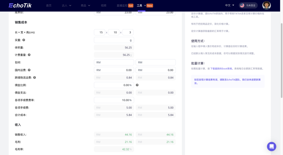This screenshot has width=283, height=155.
Task: Click the 批量计算 heading
Action: click(198, 63)
